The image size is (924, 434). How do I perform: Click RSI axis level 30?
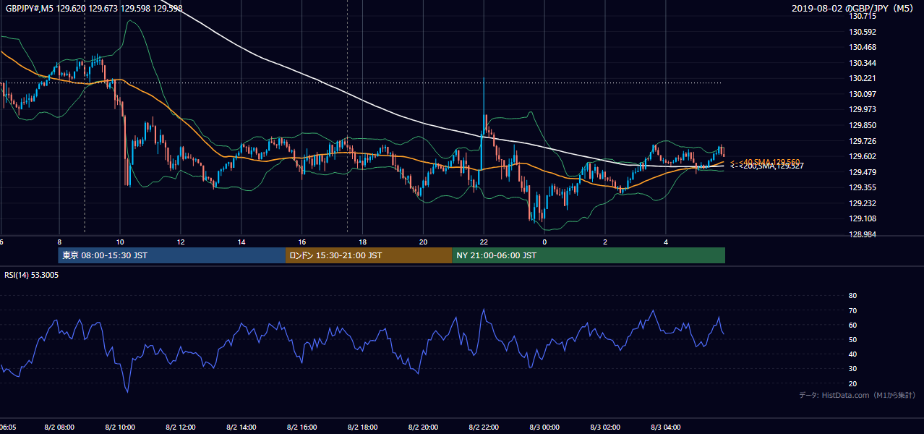coord(852,369)
